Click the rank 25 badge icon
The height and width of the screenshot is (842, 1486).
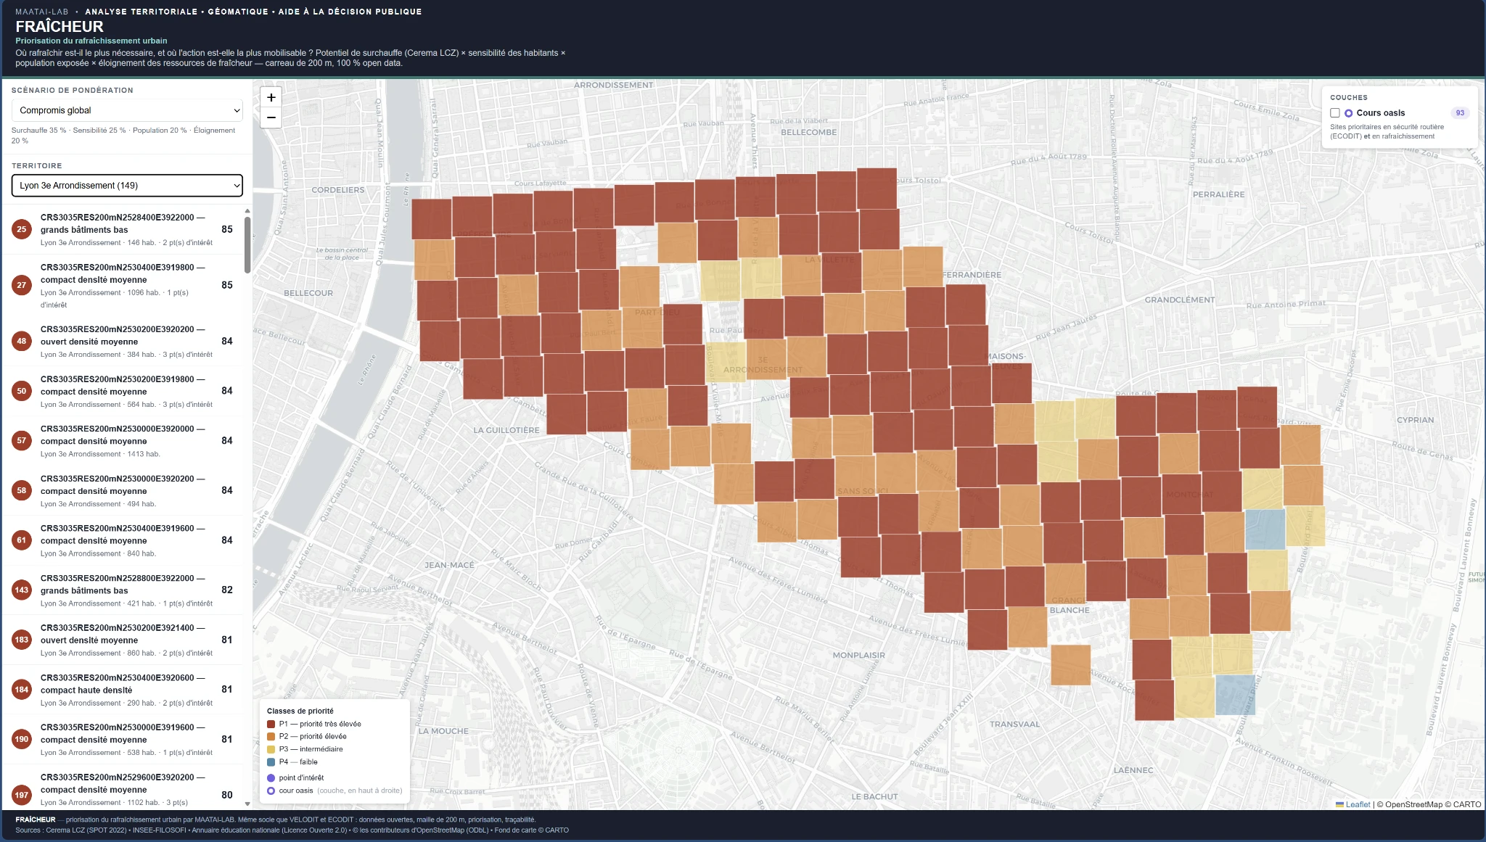click(x=22, y=229)
